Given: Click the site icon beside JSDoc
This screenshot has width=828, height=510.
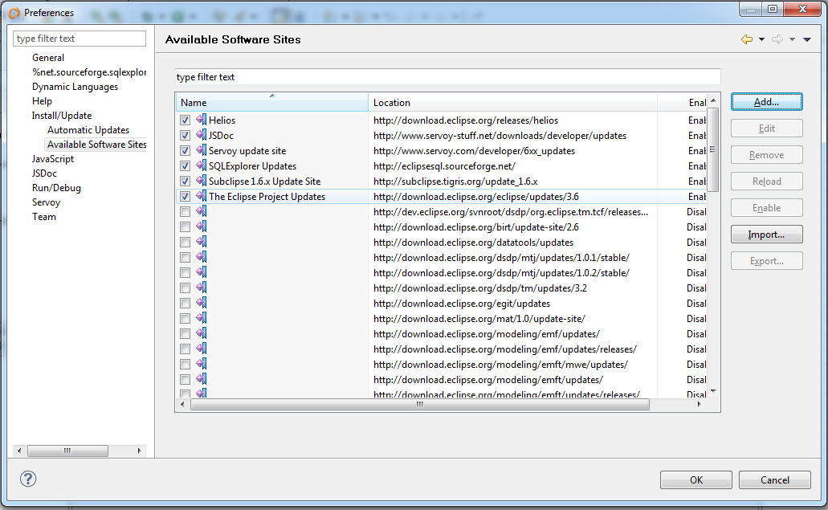Looking at the screenshot, I should pyautogui.click(x=202, y=135).
